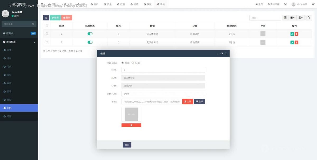Image resolution: width=317 pixels, height=160 pixels.
Task: Click the green edit icon for 2号场 row
Action: pyautogui.click(x=292, y=34)
